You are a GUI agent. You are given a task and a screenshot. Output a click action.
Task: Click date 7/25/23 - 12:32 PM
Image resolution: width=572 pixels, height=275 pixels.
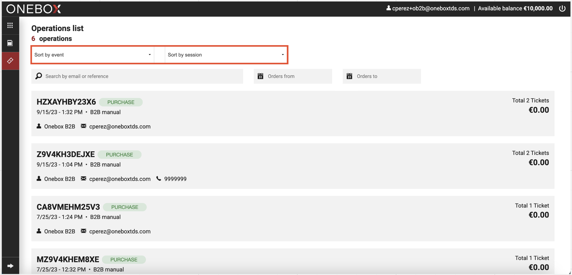click(61, 269)
